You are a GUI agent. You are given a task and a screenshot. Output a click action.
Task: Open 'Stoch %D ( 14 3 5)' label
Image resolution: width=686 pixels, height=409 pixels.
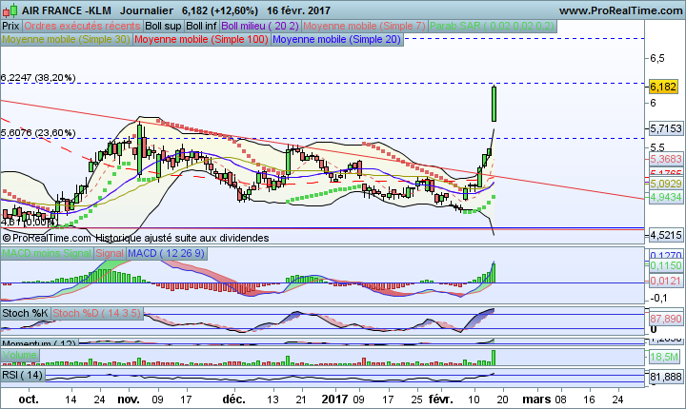(97, 313)
